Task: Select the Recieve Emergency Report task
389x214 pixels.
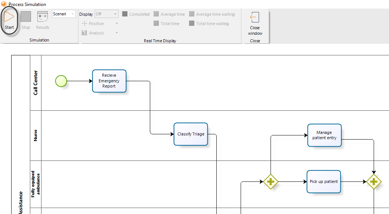Action: (x=109, y=81)
